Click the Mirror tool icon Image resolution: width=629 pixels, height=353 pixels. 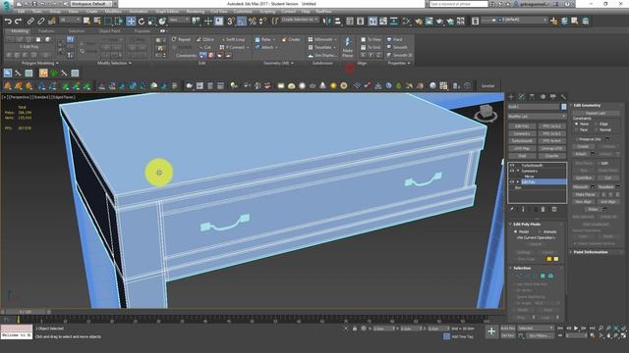pyautogui.click(x=327, y=21)
